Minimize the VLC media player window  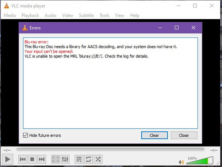(178, 6)
